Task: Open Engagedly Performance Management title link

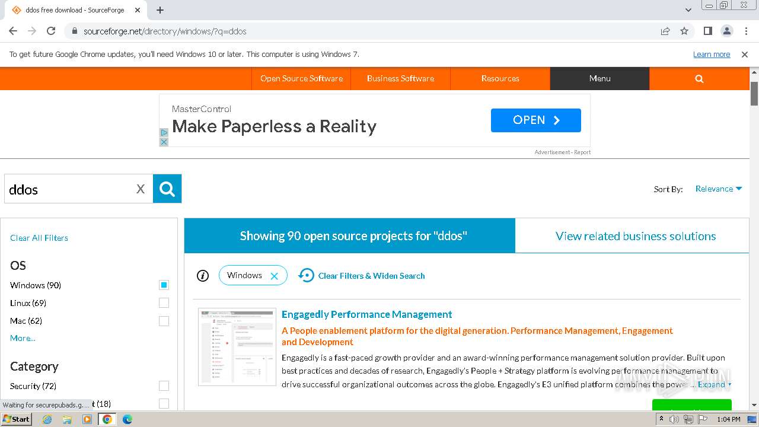Action: tap(366, 314)
